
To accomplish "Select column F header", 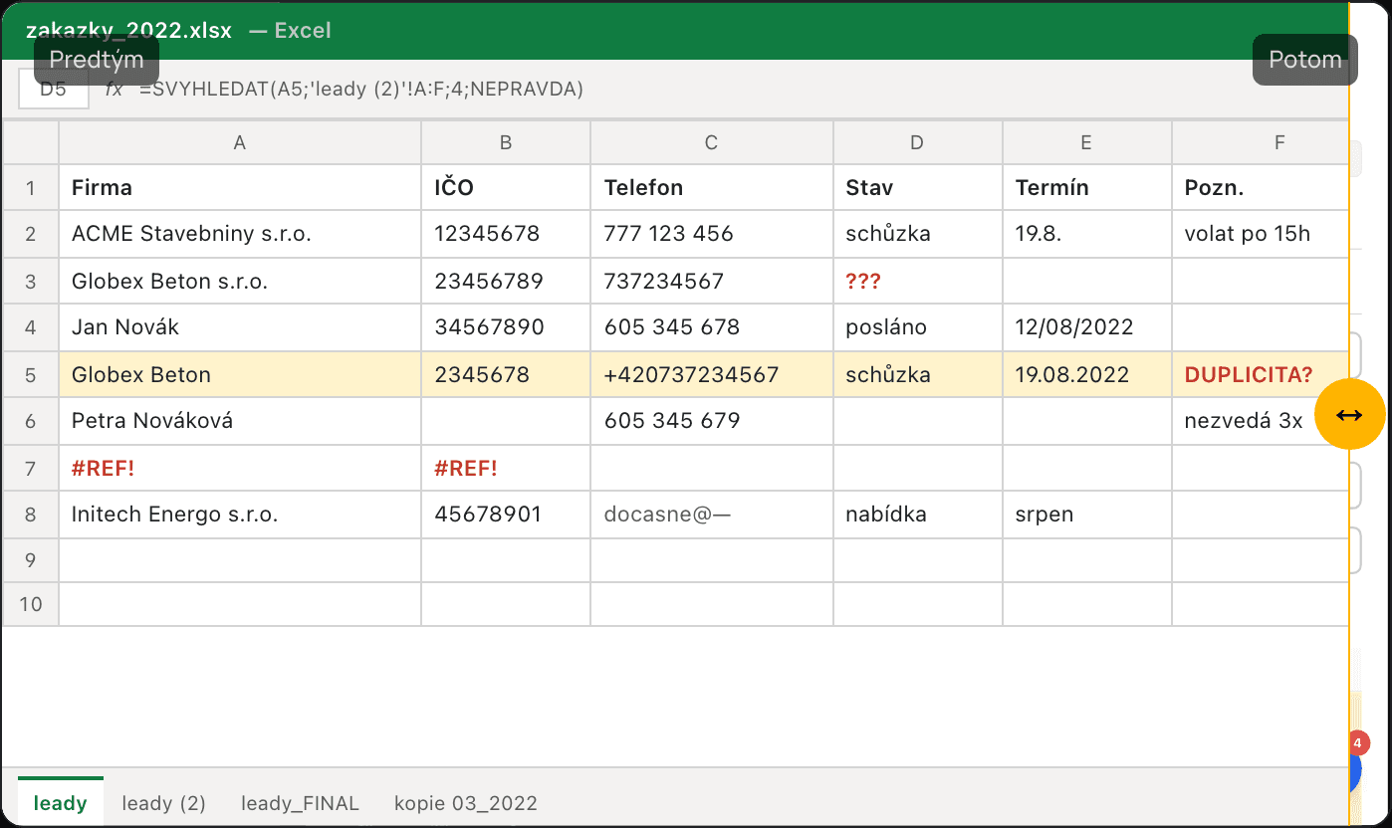I will (1261, 142).
